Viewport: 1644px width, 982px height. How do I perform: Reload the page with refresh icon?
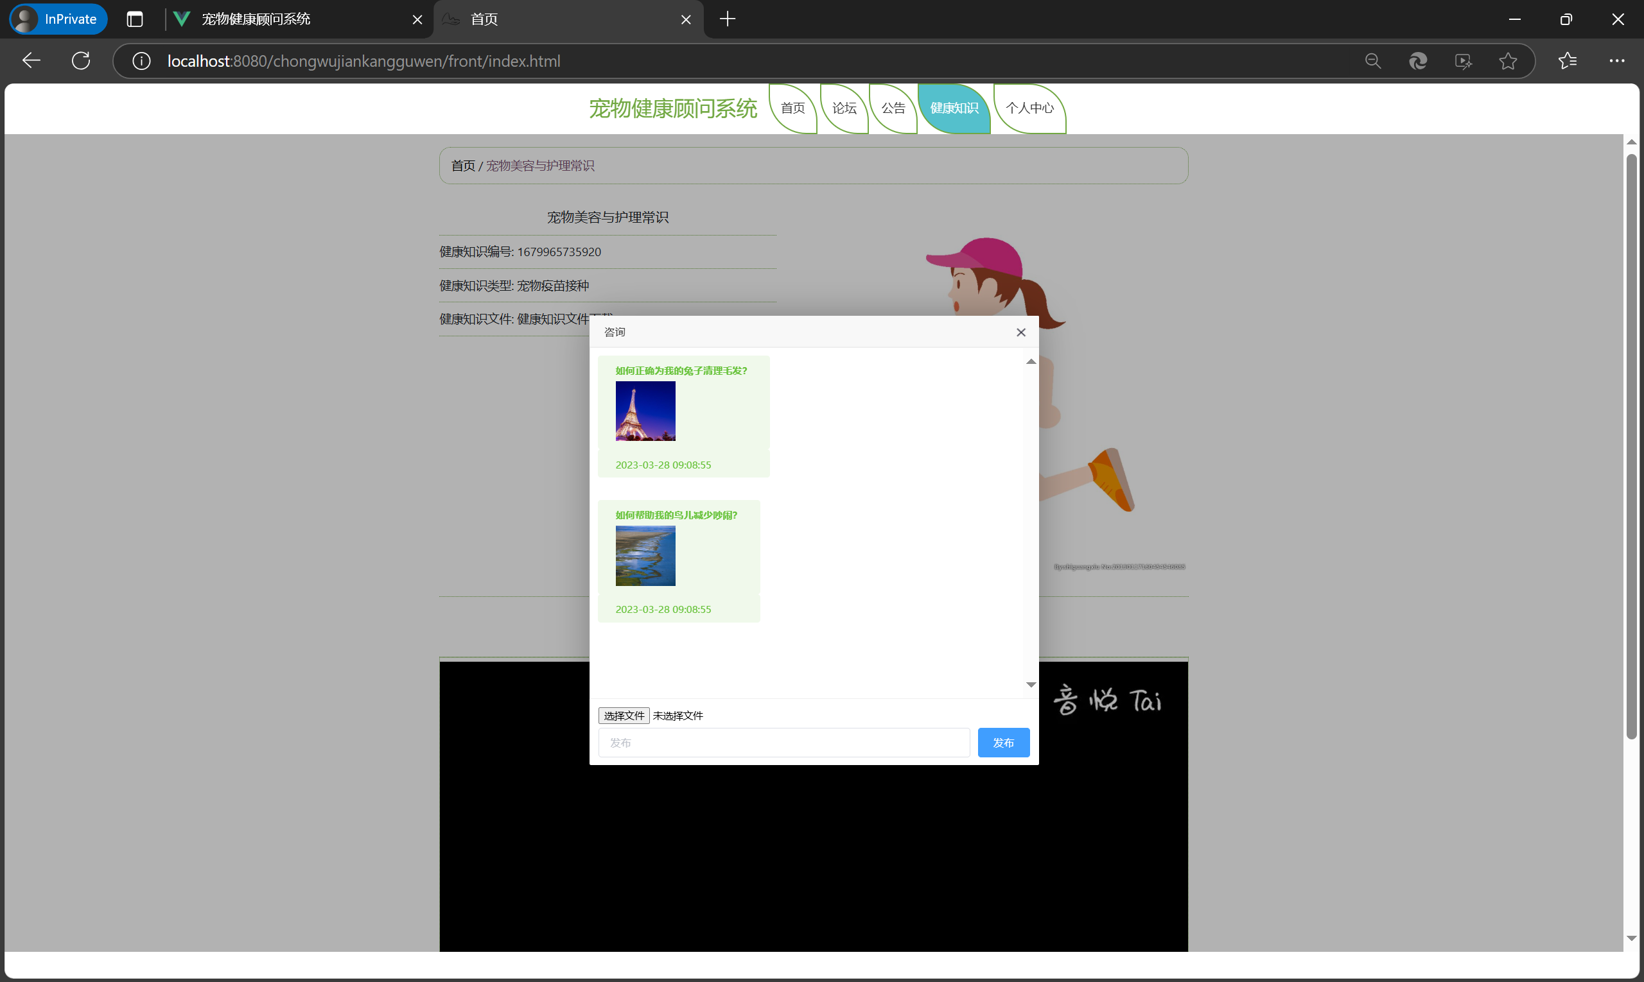tap(81, 61)
